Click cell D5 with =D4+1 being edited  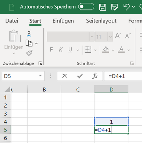point(111,130)
